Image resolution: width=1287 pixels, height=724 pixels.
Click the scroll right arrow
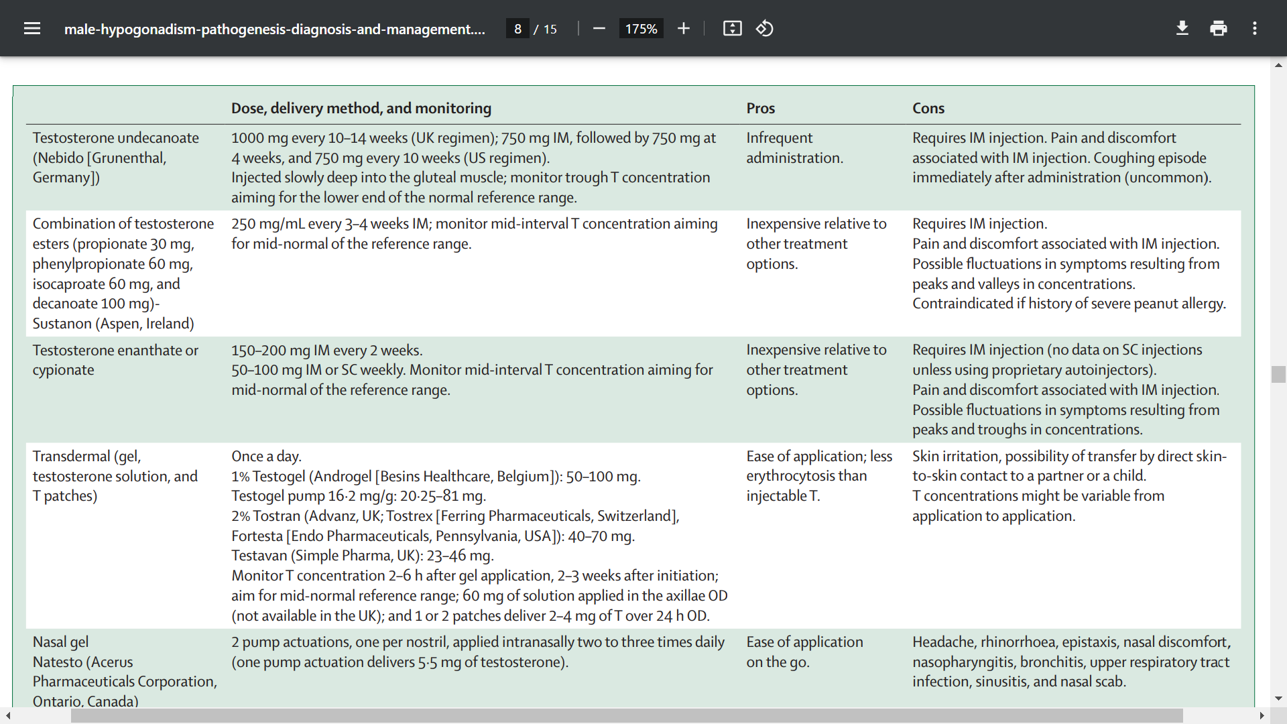click(1262, 715)
